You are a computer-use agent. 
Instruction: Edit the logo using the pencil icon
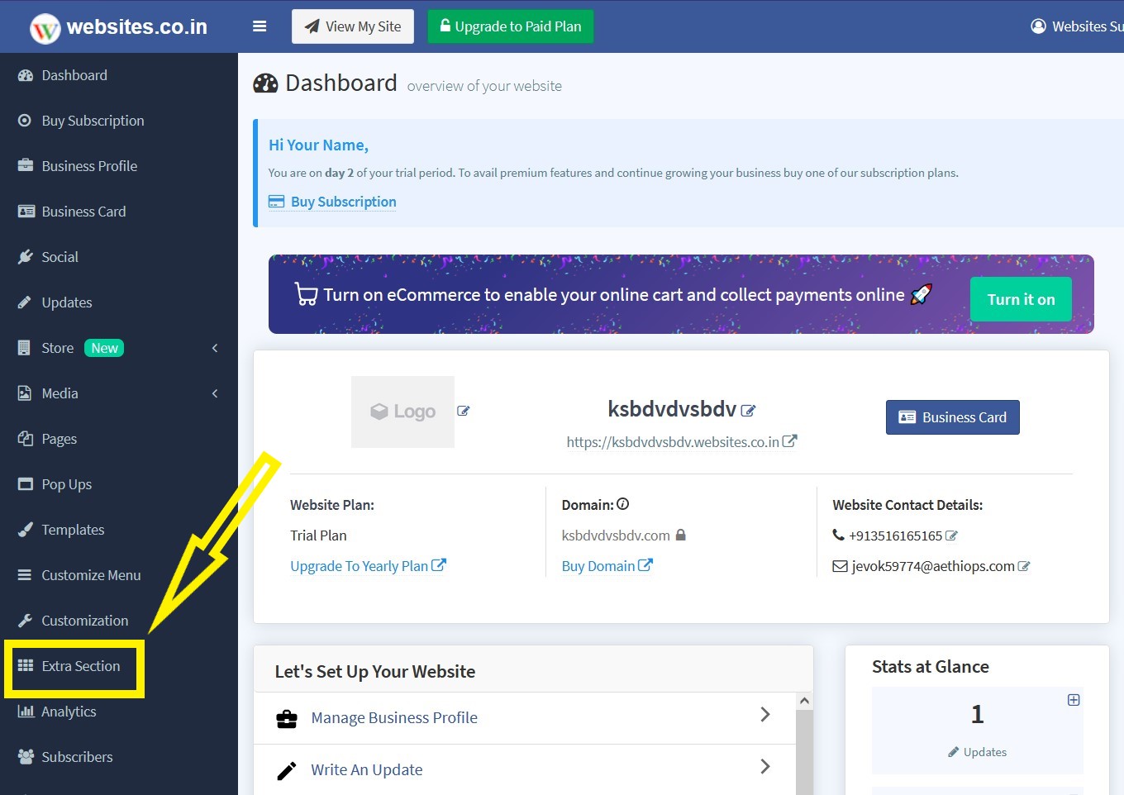(464, 411)
